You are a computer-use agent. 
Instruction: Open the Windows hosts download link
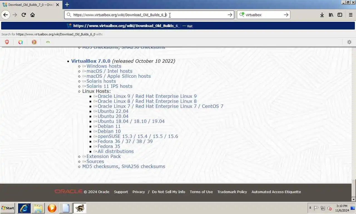click(104, 66)
